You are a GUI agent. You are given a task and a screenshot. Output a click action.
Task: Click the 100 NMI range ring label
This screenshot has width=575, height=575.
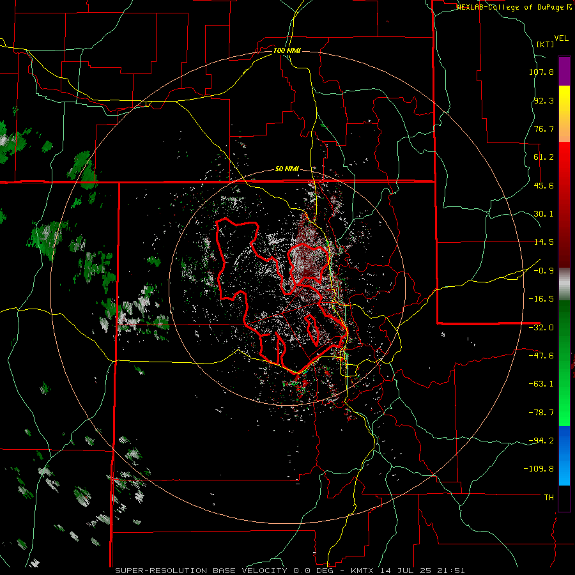coord(287,50)
